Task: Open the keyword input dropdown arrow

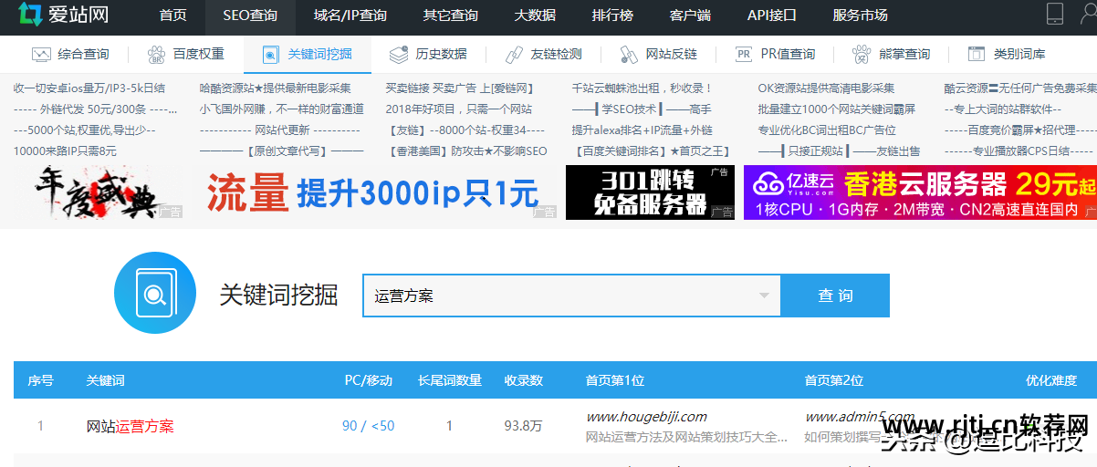Action: [764, 296]
